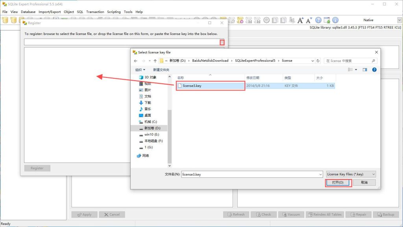Click the 文件名 filename input field
The height and width of the screenshot is (227, 403).
252,174
